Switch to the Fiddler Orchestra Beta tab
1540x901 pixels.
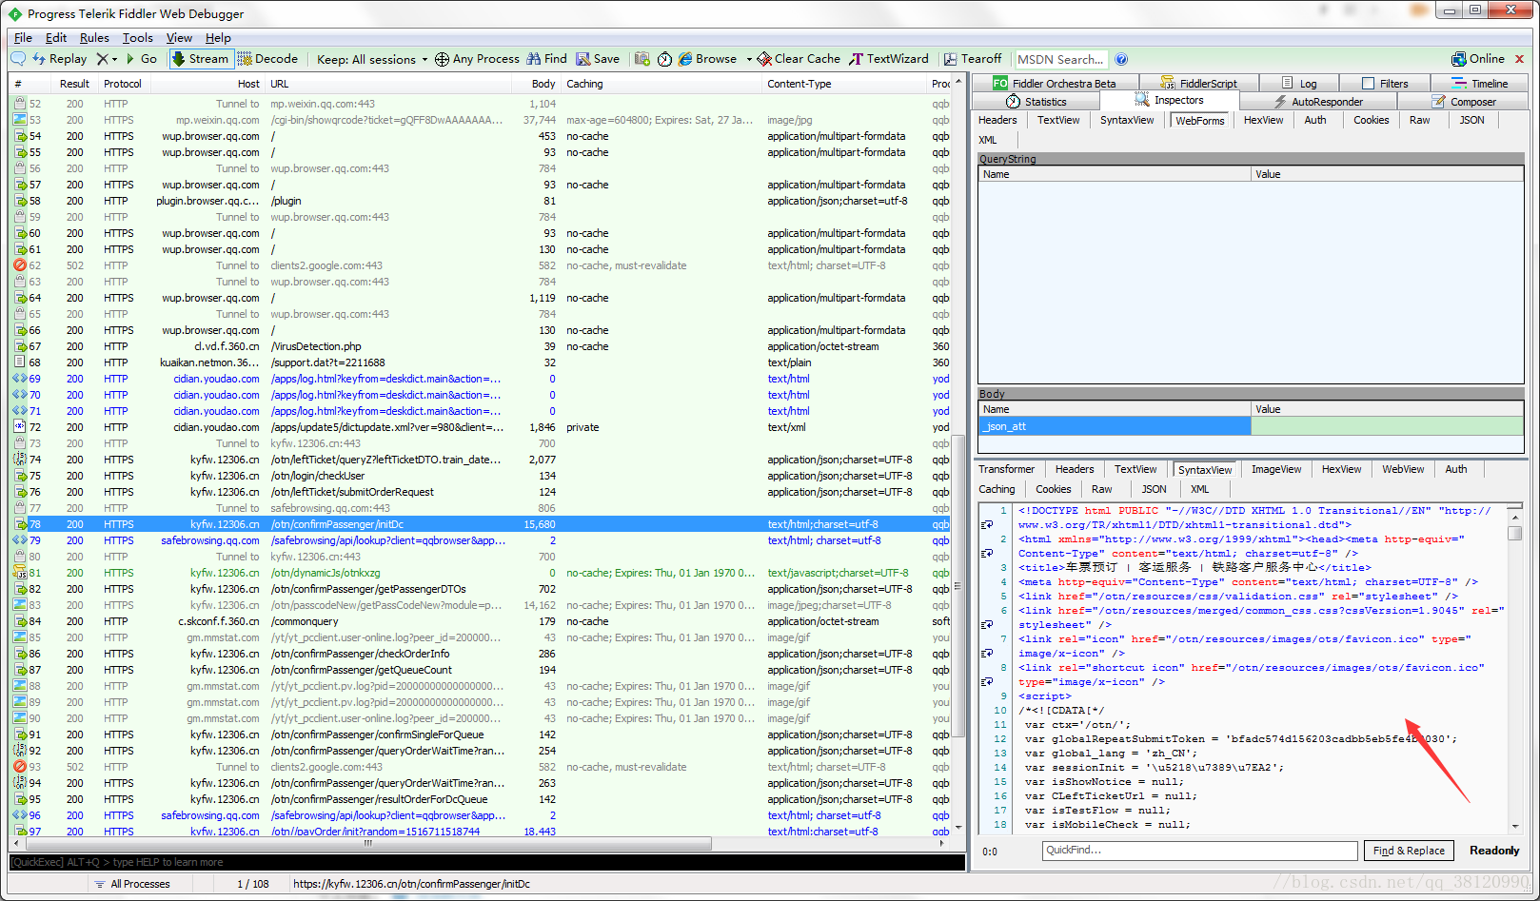[x=1055, y=84]
